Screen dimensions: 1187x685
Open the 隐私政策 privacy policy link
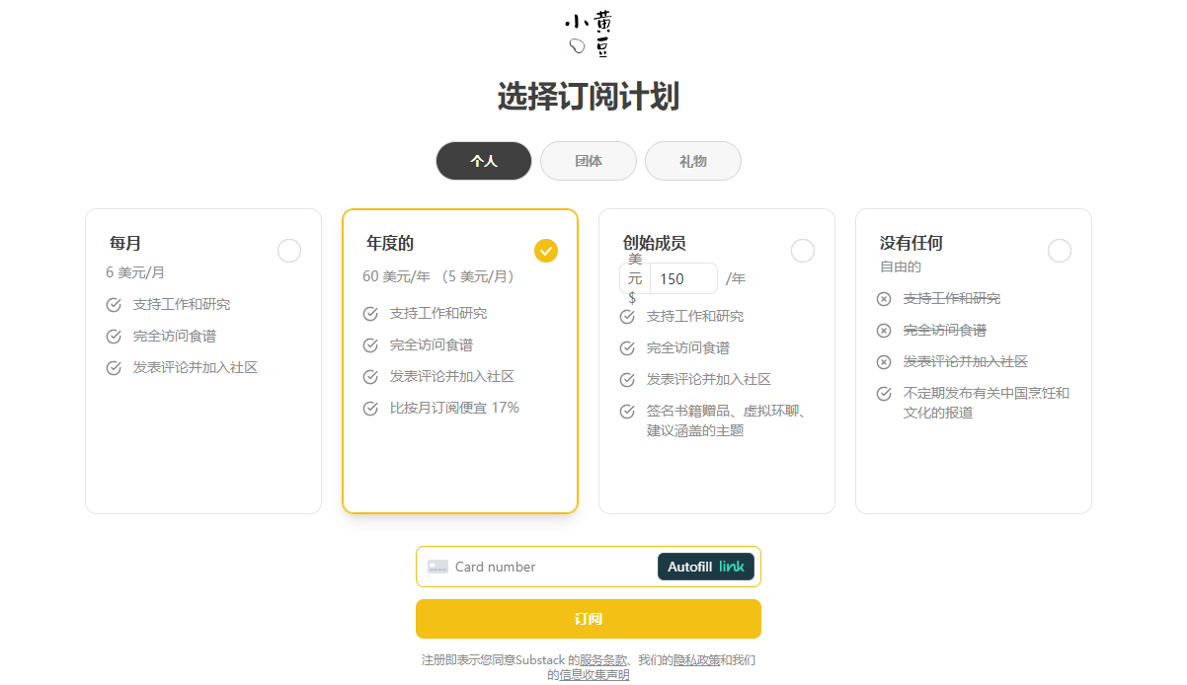point(697,659)
